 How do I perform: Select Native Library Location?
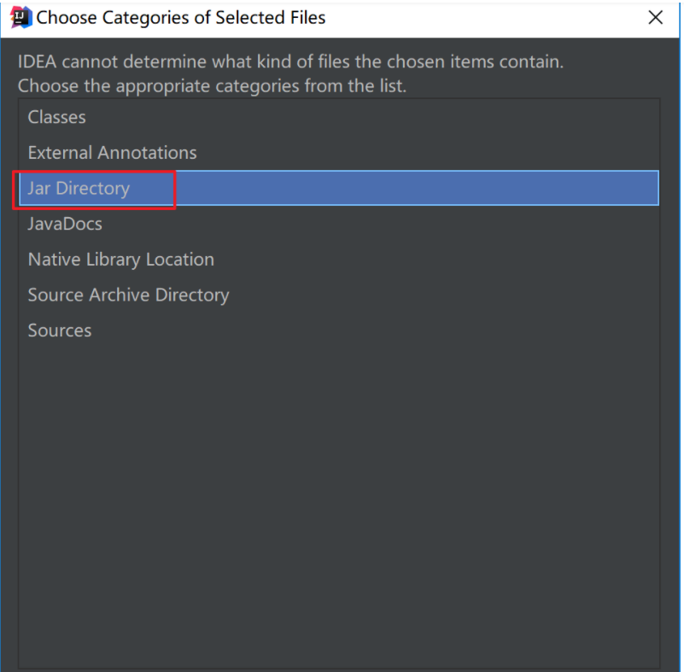coord(338,260)
